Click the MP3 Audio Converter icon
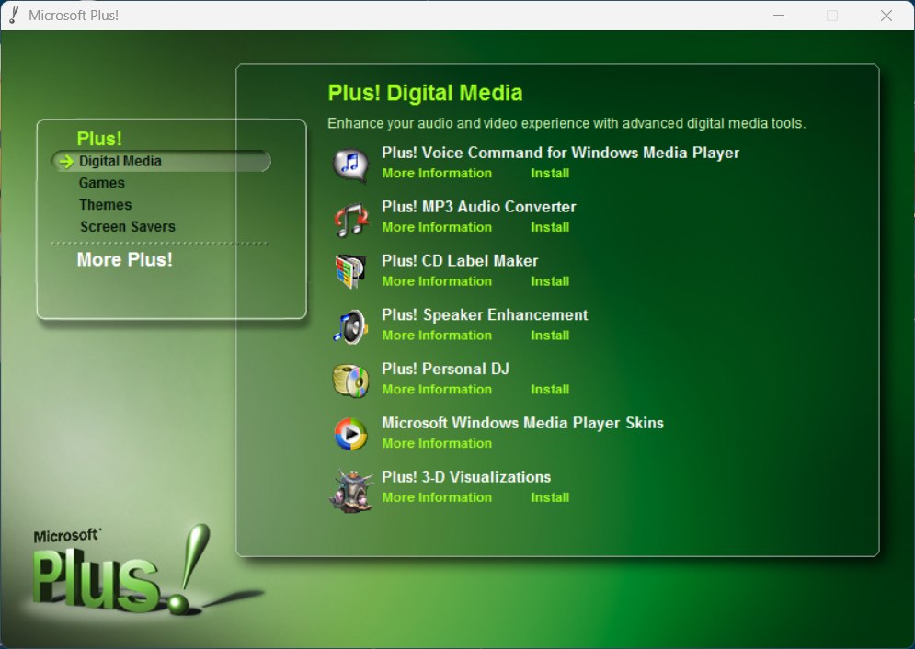Viewport: 915px width, 649px height. tap(349, 218)
